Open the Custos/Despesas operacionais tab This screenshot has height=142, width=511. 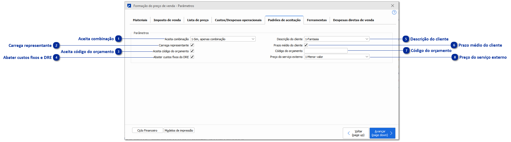click(x=238, y=20)
